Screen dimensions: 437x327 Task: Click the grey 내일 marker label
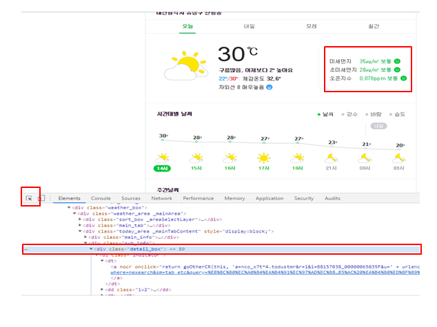378,126
